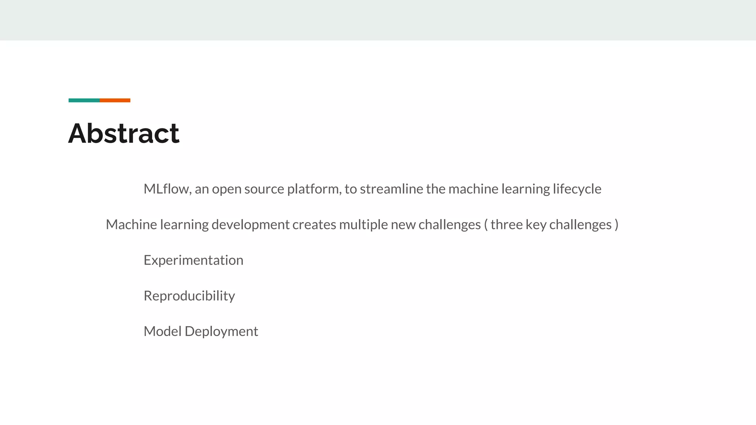Click the words machine learning lifecycle
This screenshot has width=756, height=425.
pos(525,189)
